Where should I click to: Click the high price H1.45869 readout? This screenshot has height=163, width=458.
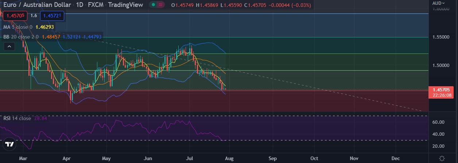207,5
